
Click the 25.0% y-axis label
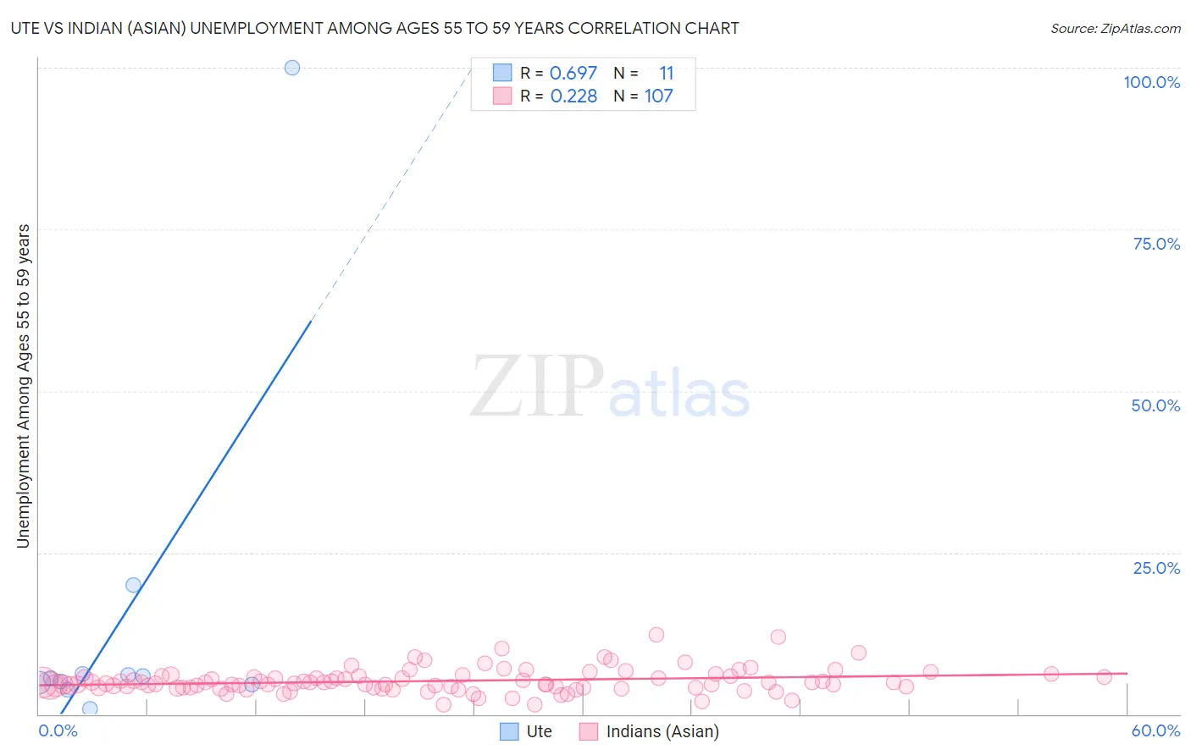tap(1156, 568)
